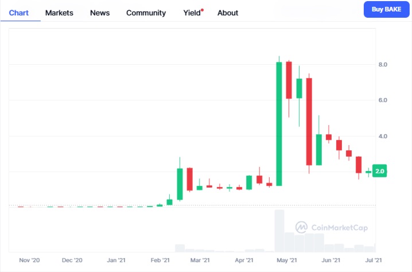This screenshot has width=412, height=272.
Task: Click the 8.0 price axis label
Action: pyautogui.click(x=383, y=65)
